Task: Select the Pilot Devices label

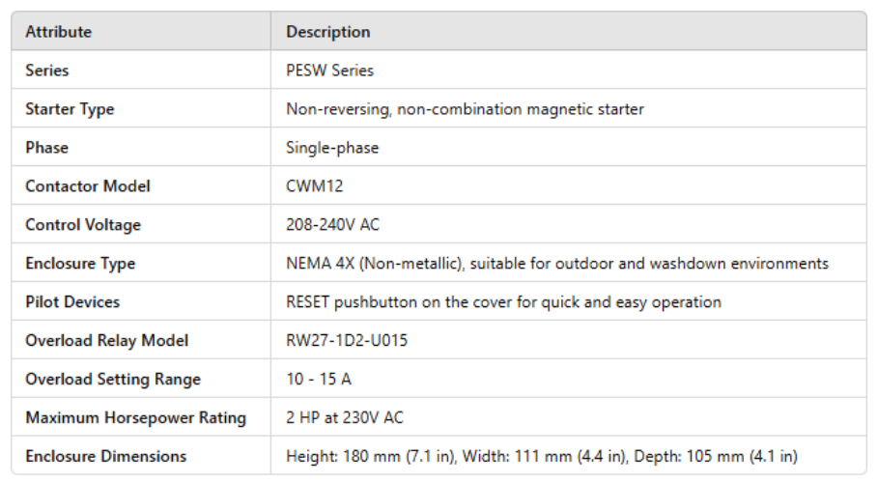Action: pyautogui.click(x=72, y=302)
